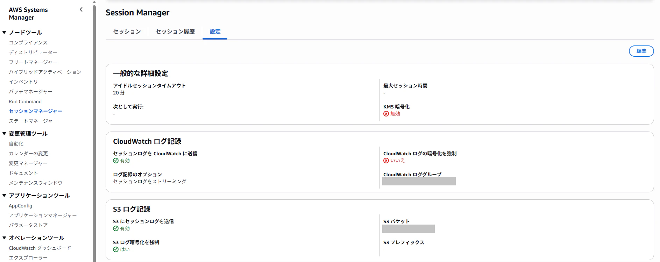The image size is (660, 262).
Task: Open ステートマネージャー
Action: pos(33,121)
